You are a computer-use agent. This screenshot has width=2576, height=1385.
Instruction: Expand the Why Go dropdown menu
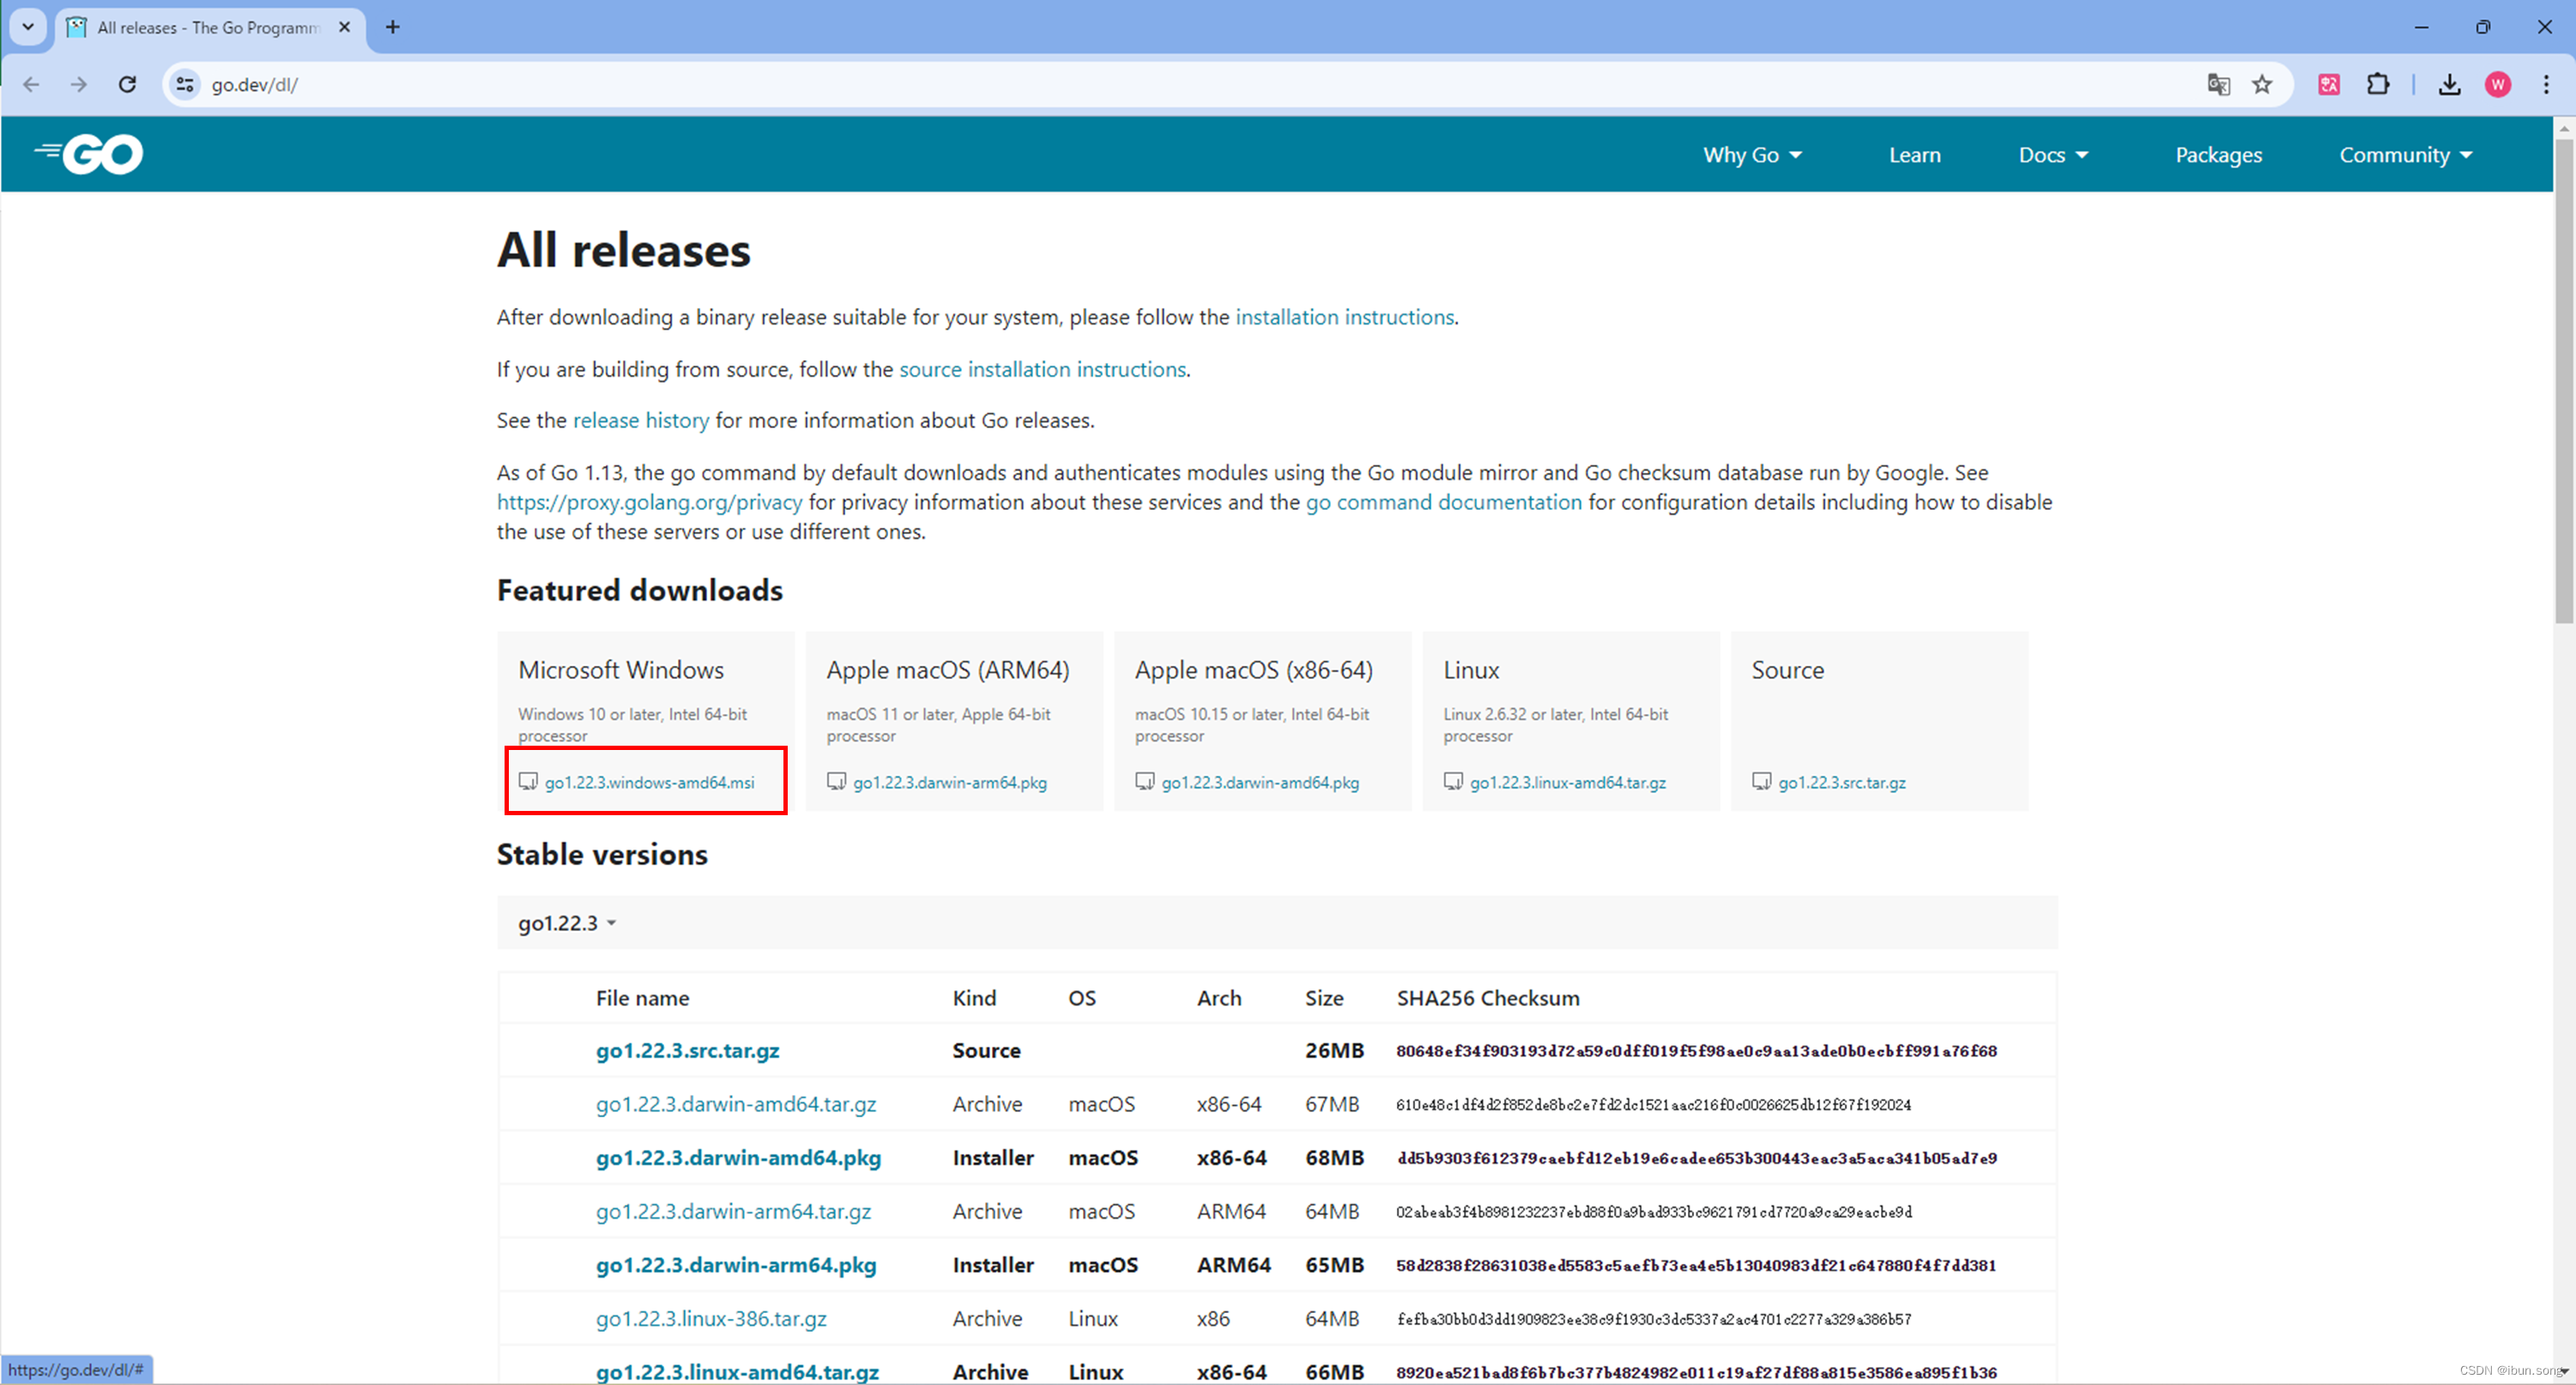(1752, 155)
